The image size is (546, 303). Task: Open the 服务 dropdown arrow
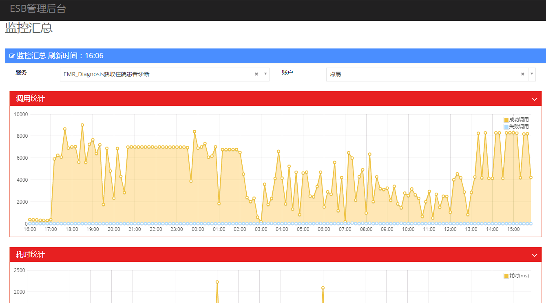coord(265,74)
